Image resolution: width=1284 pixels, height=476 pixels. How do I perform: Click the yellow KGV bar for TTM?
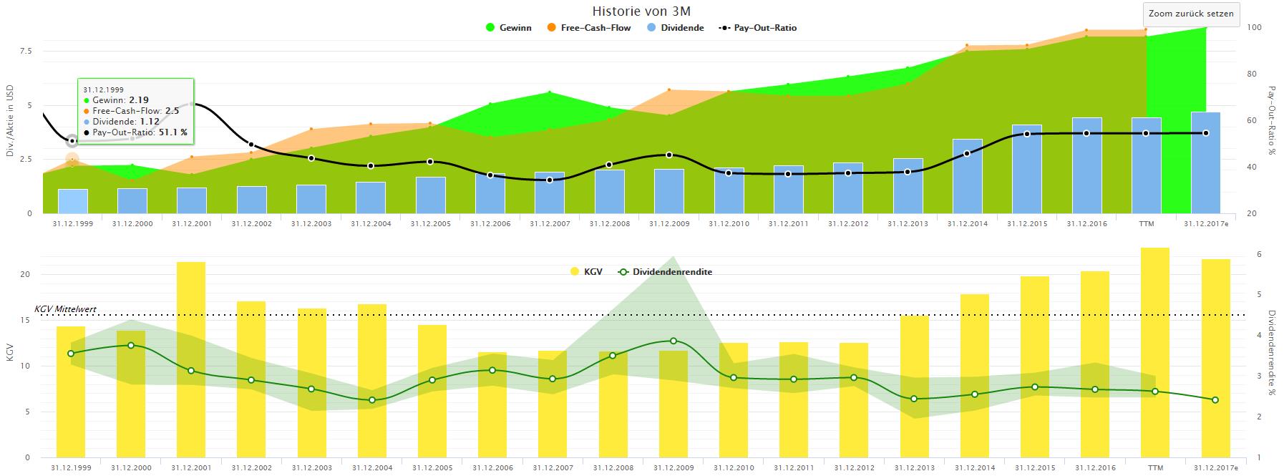1155,353
